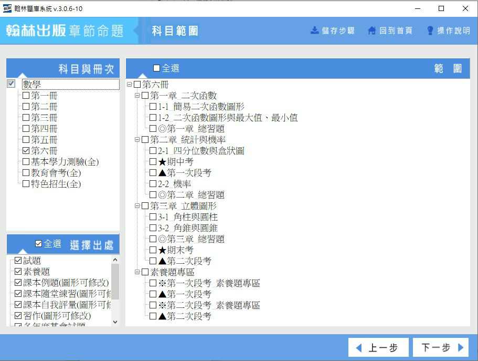The height and width of the screenshot is (361, 478).
Task: Check 教育會考(全) checkbox
Action: point(26,172)
